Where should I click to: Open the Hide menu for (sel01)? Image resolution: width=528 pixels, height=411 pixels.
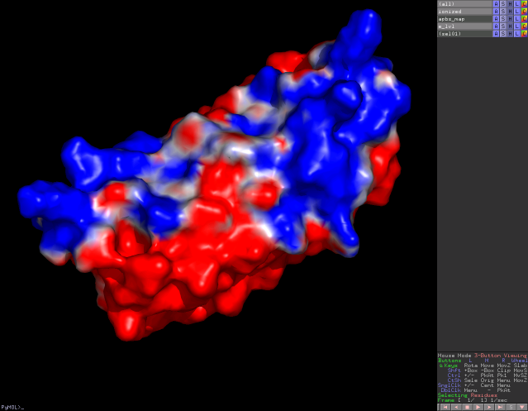(510, 33)
